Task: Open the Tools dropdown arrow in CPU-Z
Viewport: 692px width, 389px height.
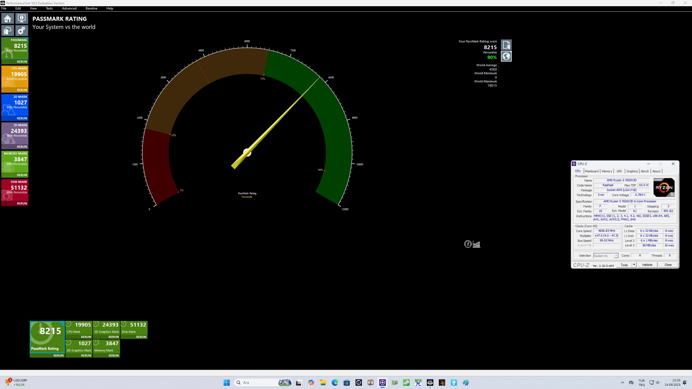Action: (x=634, y=265)
